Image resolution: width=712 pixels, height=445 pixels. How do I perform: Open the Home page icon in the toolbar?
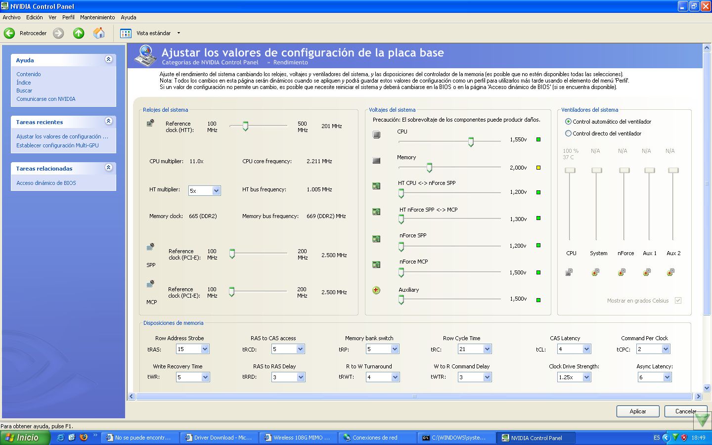coord(99,33)
